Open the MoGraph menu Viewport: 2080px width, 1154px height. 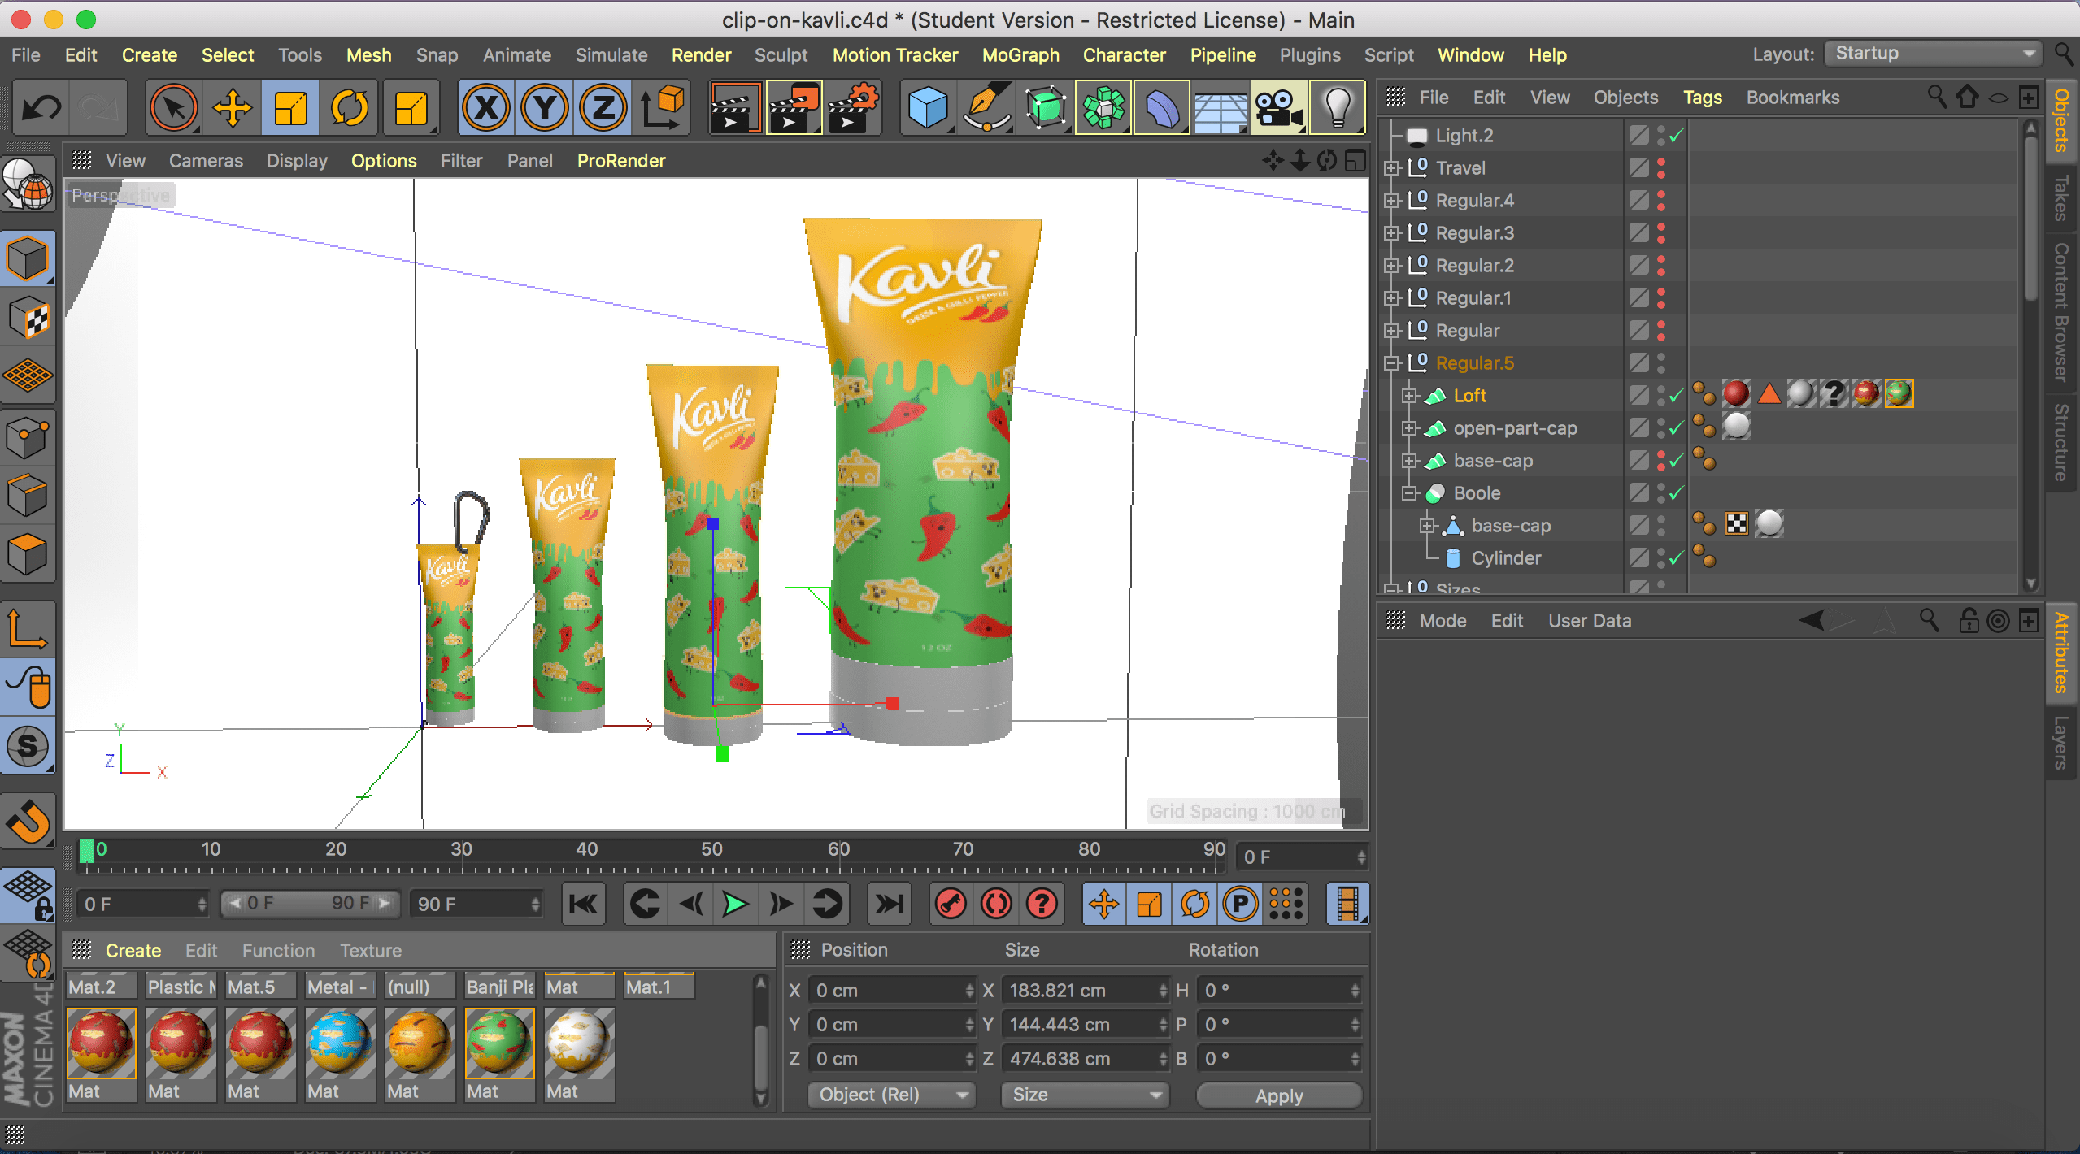pyautogui.click(x=1020, y=54)
